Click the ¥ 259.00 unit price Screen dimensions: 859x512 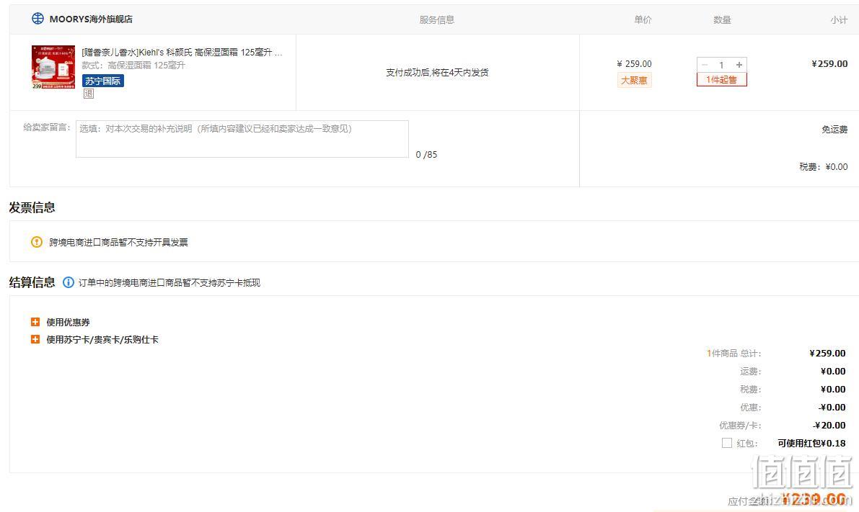[x=635, y=64]
